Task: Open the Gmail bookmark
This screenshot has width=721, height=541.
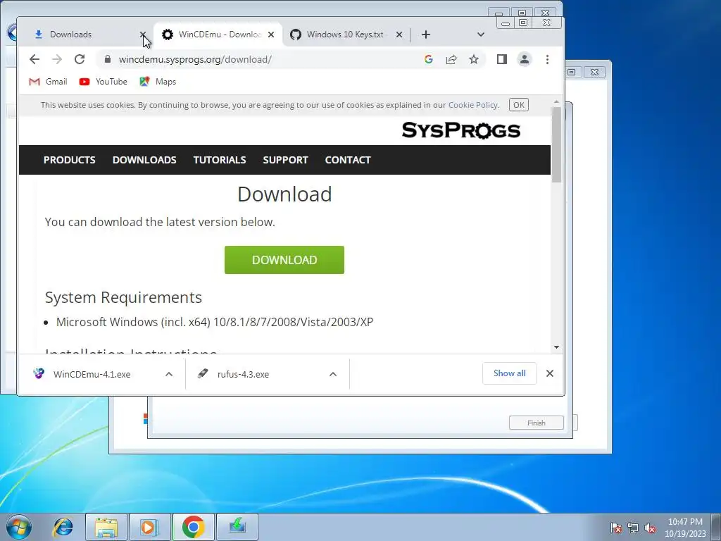Action: point(48,82)
